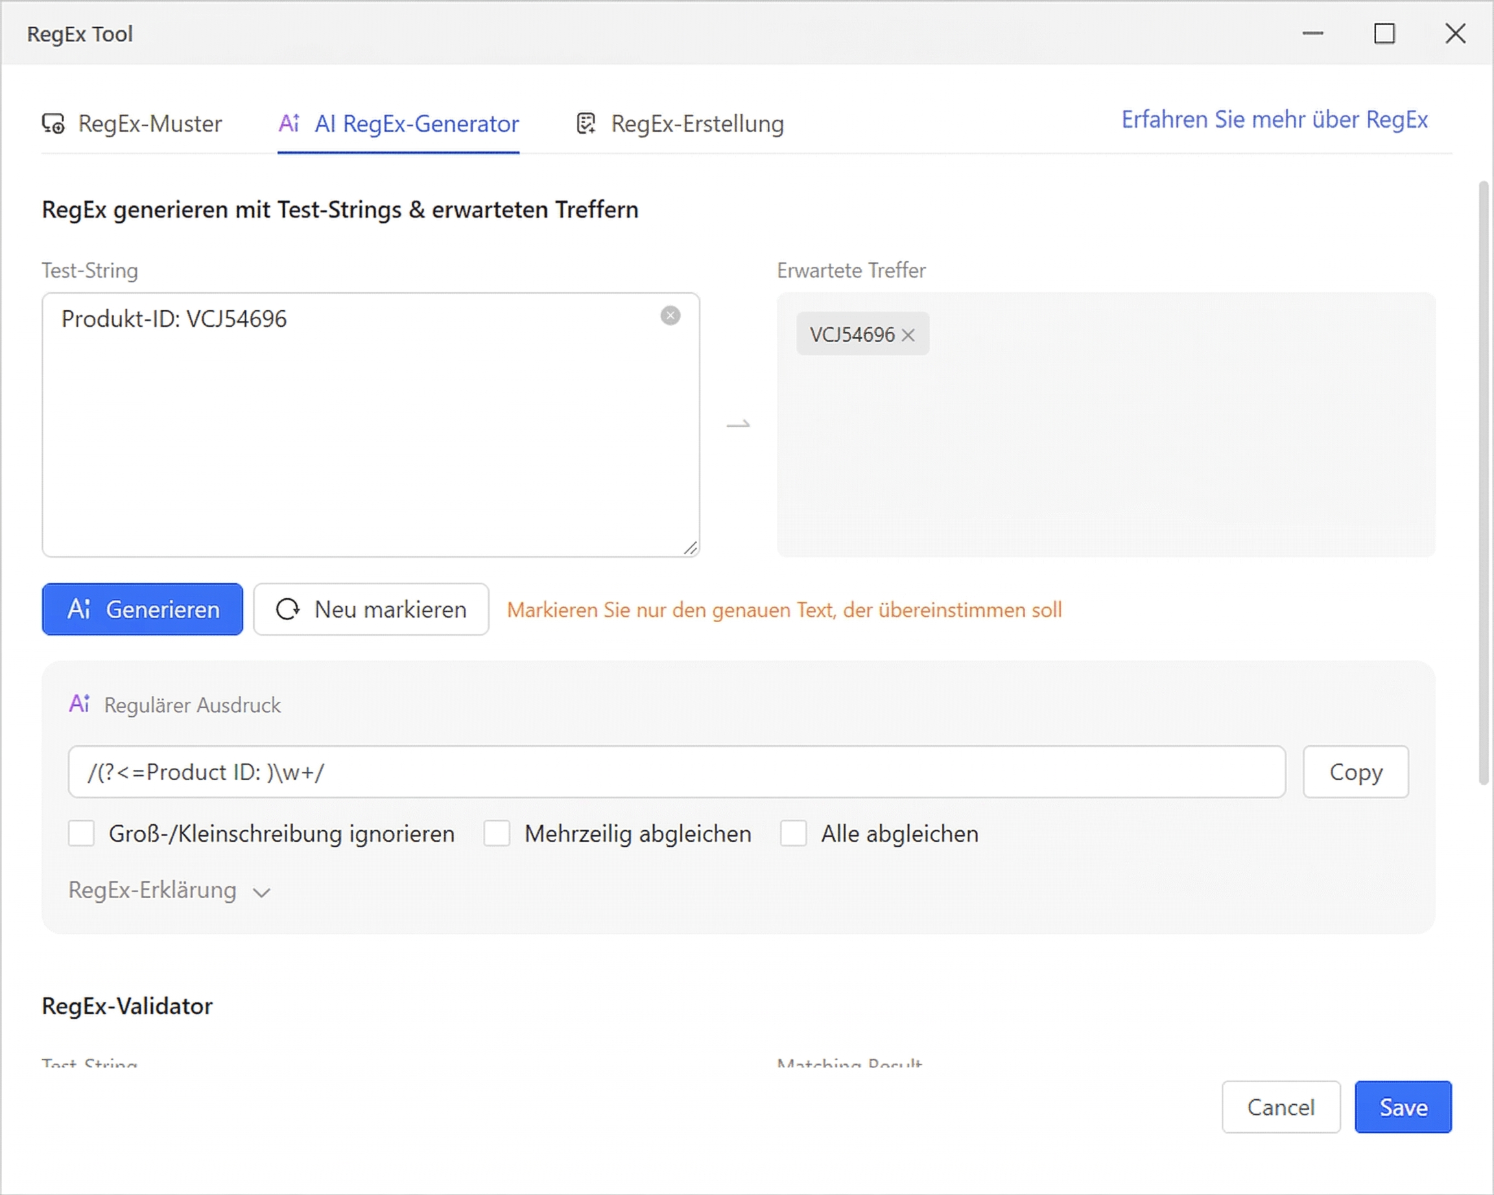
Task: Click the AI icon beside Regulärer Ausdruck
Action: (79, 704)
